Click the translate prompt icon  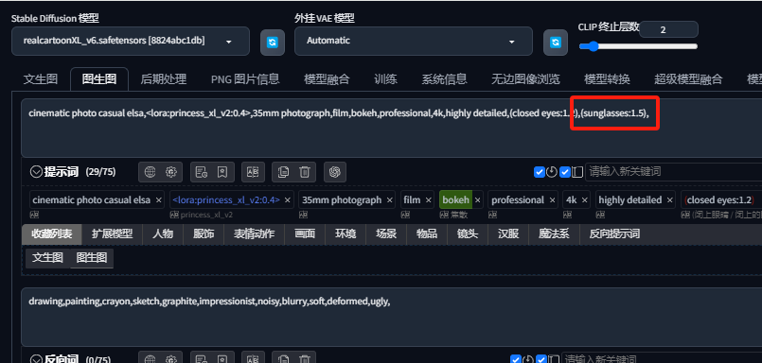(253, 172)
